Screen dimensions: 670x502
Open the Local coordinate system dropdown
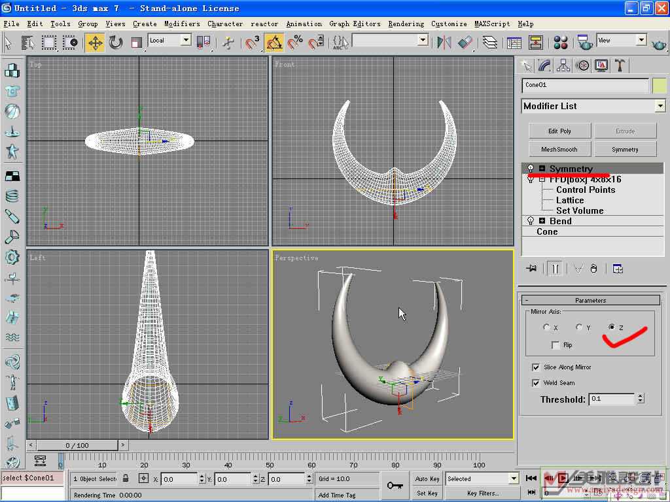[185, 41]
